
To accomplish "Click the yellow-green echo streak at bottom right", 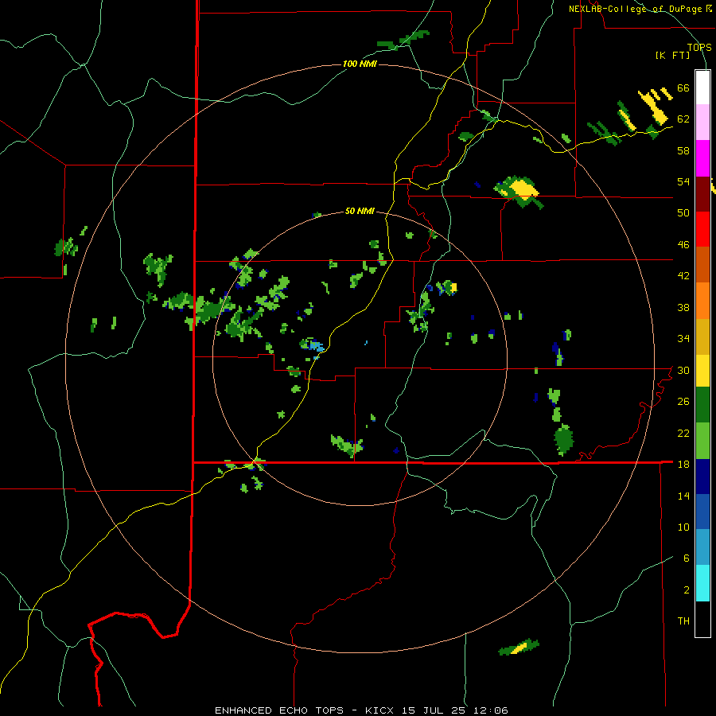I will [519, 647].
